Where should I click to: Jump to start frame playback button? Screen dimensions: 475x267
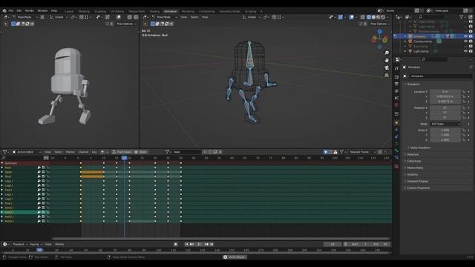(186, 244)
